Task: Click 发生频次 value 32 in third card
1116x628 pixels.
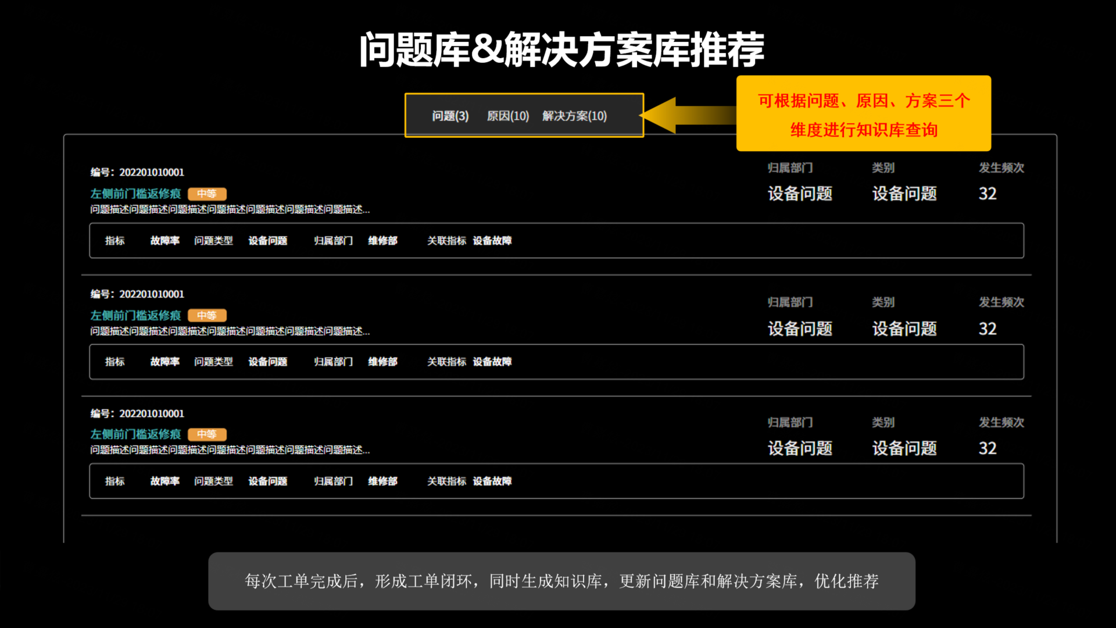Action: pos(988,448)
